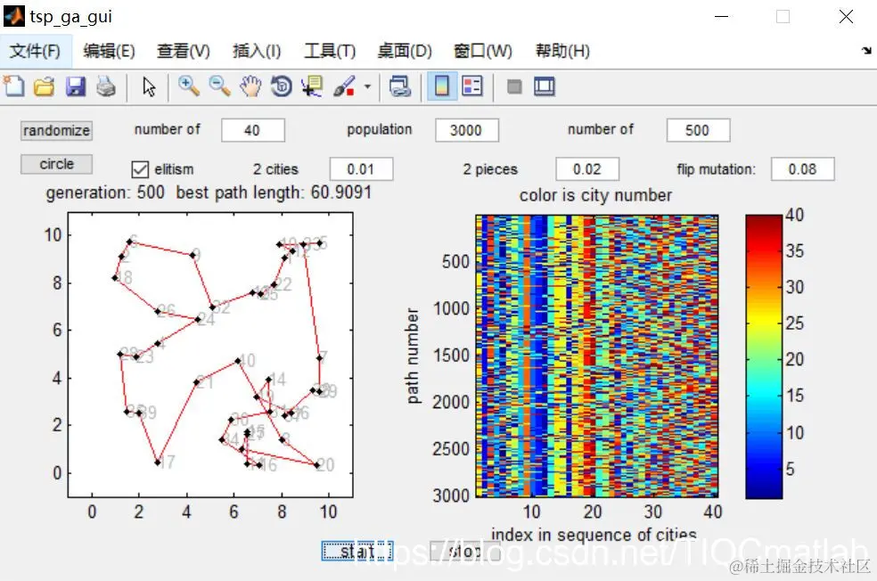
Task: Open the brush color dropdown arrow
Action: click(x=367, y=86)
